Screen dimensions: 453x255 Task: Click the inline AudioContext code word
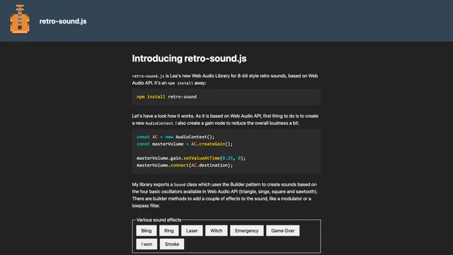click(159, 123)
